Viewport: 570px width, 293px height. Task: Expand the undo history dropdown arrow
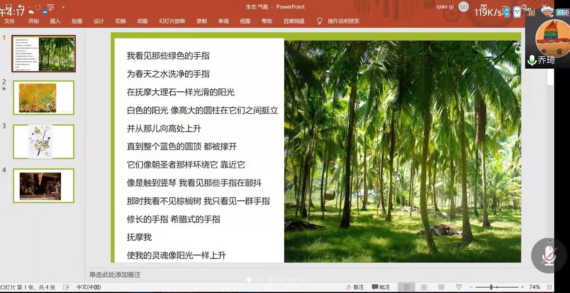pyautogui.click(x=29, y=7)
